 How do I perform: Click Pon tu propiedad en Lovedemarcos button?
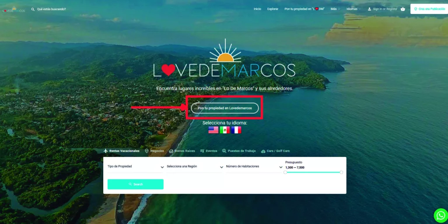225,108
